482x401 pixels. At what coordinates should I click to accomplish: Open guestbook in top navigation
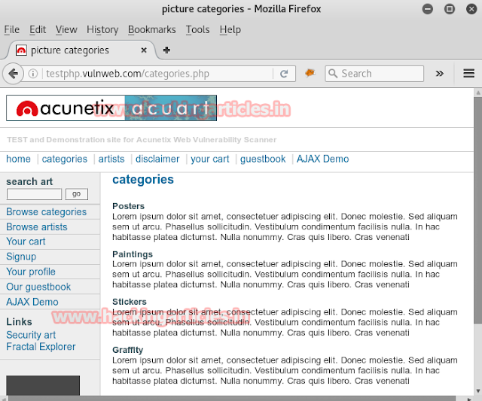click(263, 159)
